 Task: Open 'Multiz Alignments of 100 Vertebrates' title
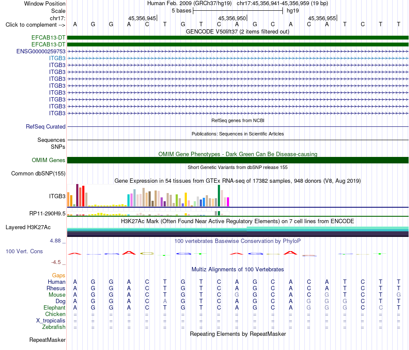tap(237, 269)
